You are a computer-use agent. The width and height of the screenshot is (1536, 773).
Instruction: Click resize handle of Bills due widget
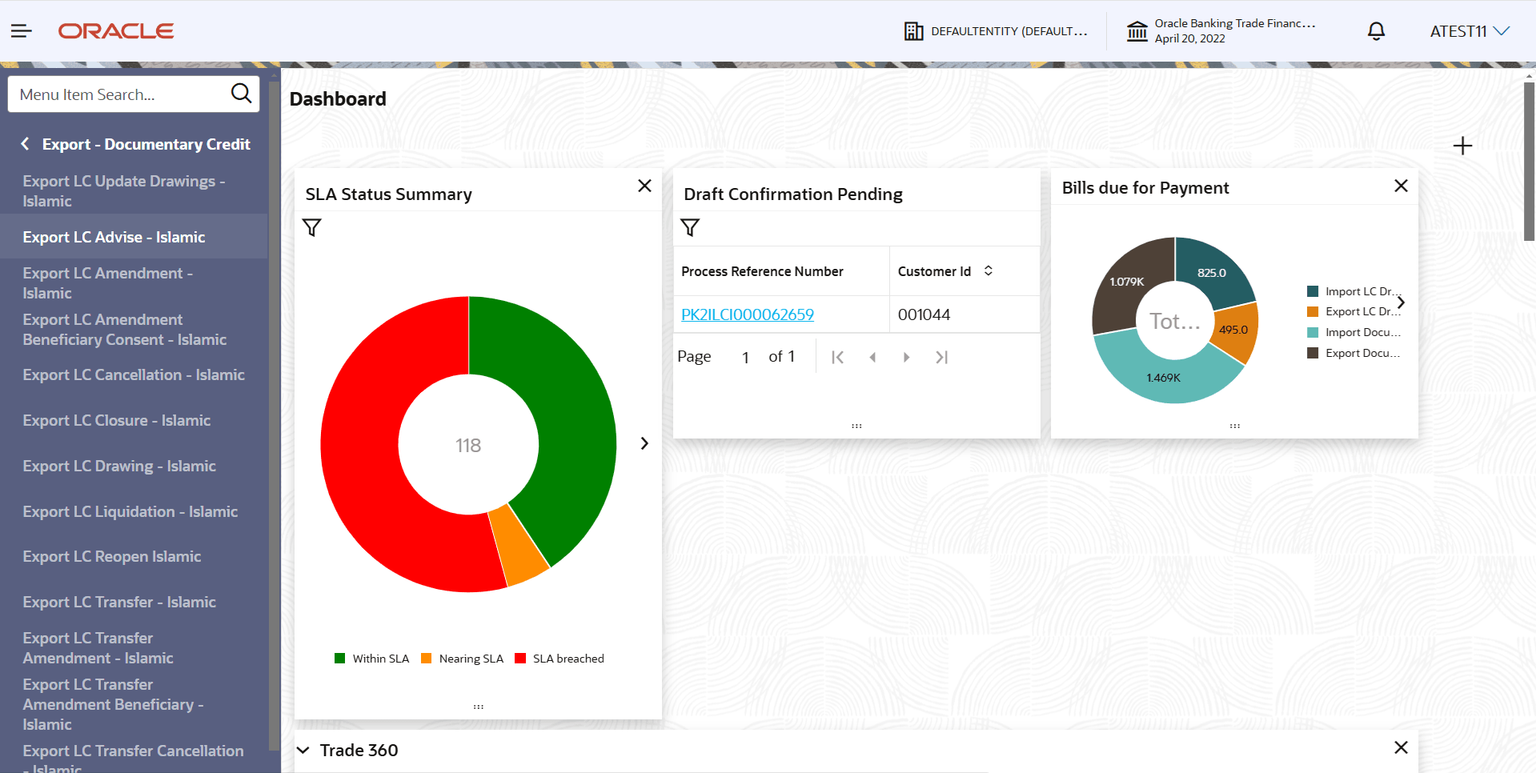(1235, 426)
